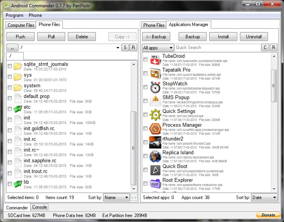Check the box next to Process Manager

(145, 128)
